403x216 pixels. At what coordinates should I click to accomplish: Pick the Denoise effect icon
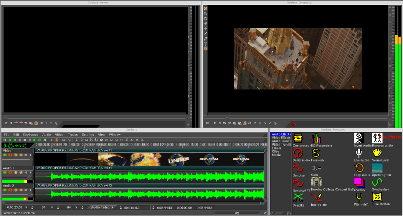(x=298, y=168)
